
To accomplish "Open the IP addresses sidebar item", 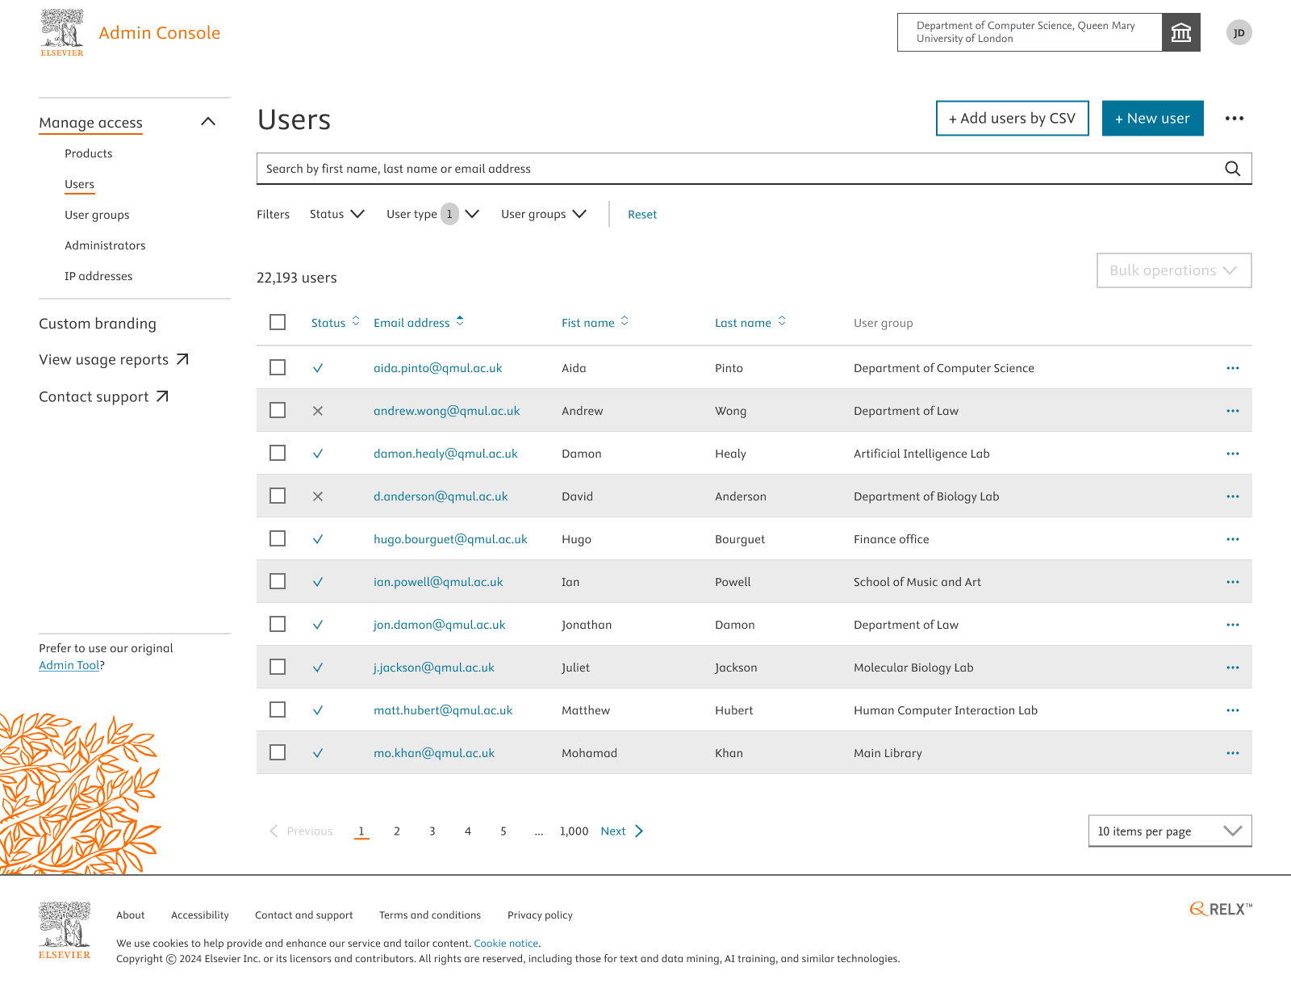I will tap(98, 276).
